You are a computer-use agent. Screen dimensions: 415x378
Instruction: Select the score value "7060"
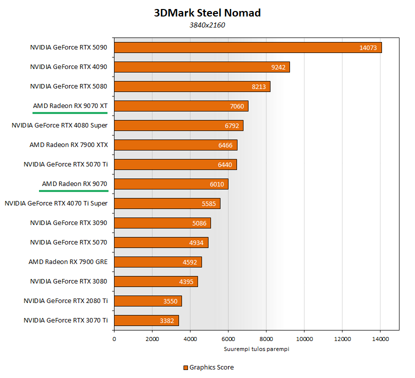click(x=237, y=106)
